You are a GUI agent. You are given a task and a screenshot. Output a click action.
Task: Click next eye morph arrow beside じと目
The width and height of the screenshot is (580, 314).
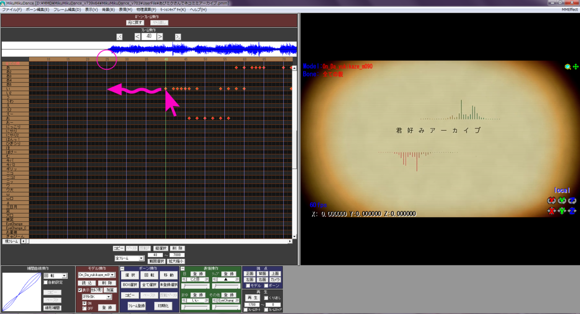[206, 279]
